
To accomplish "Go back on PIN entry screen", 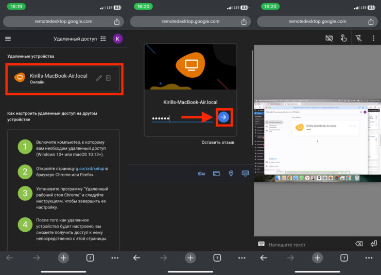I will [x=136, y=258].
